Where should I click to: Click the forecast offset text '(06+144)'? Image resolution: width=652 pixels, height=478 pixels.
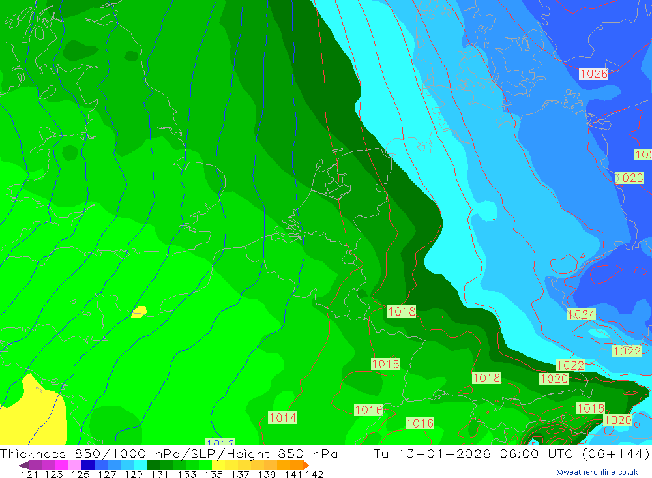616,453
